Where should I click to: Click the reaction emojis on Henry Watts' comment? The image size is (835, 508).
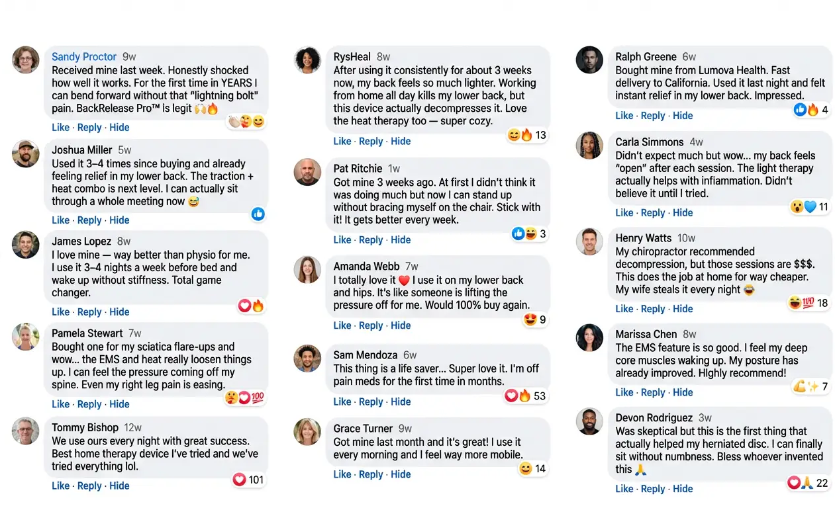click(x=808, y=303)
